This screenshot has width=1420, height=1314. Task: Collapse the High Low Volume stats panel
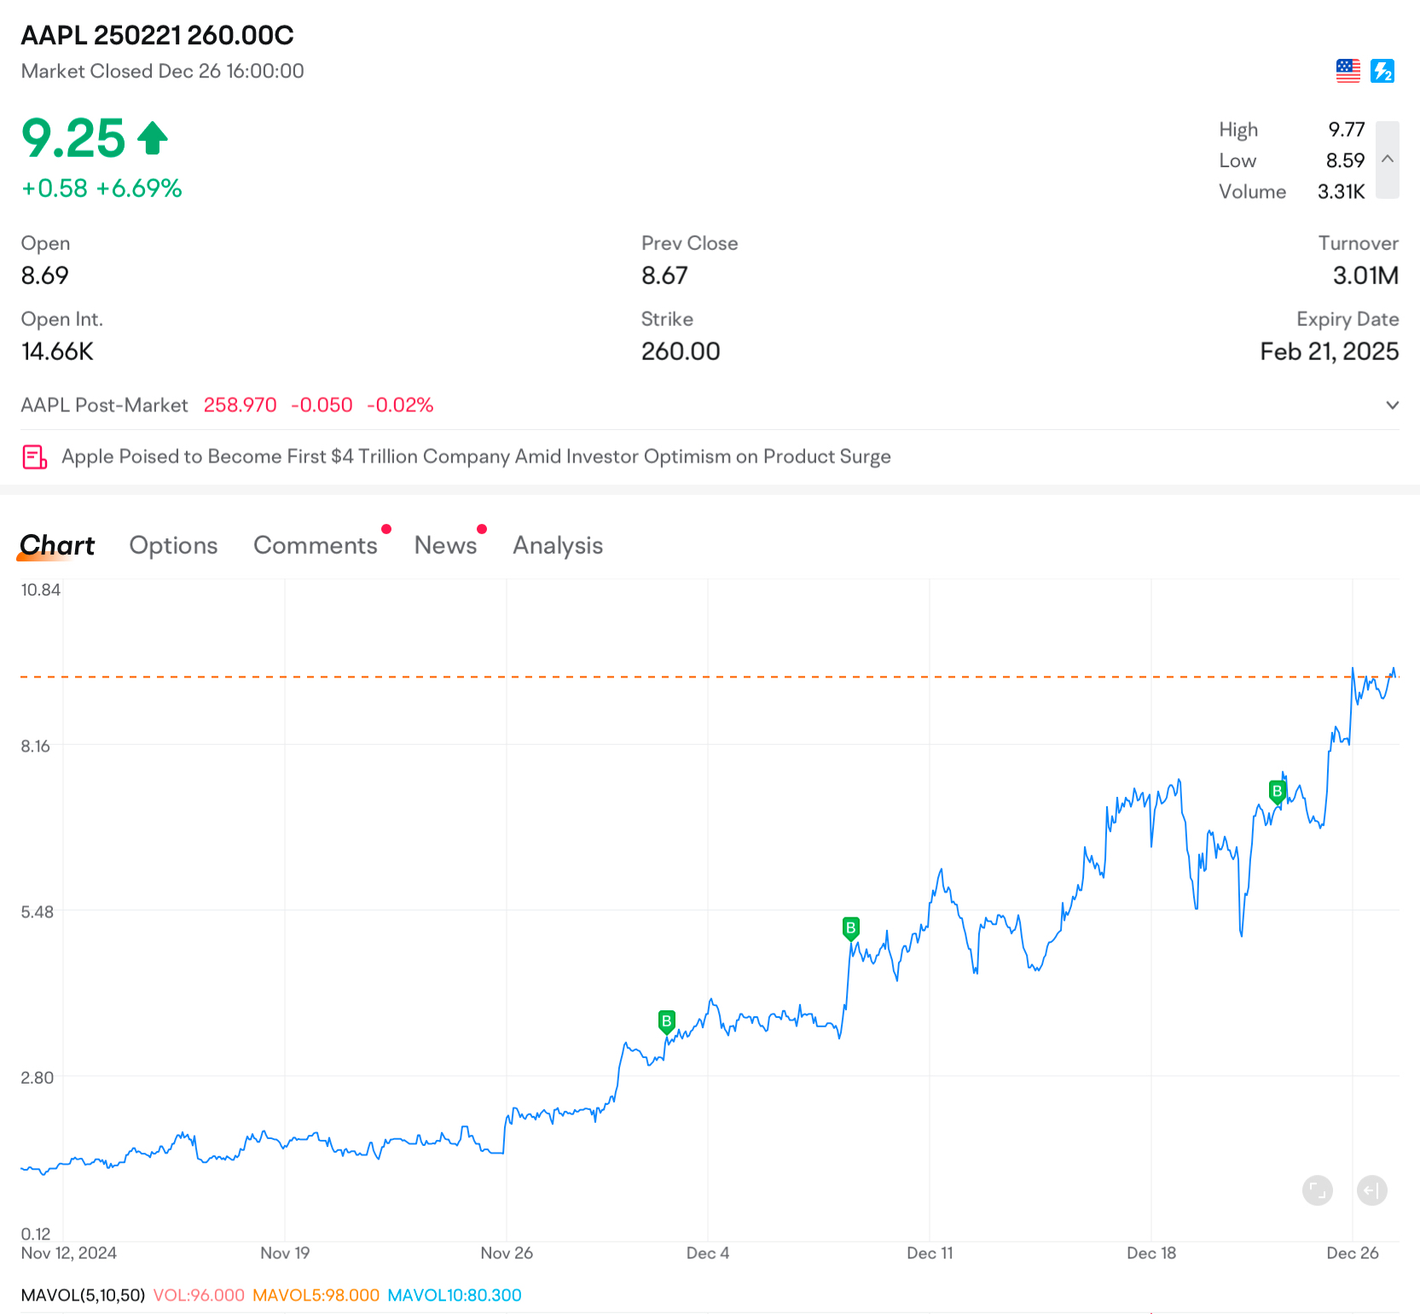(1388, 160)
